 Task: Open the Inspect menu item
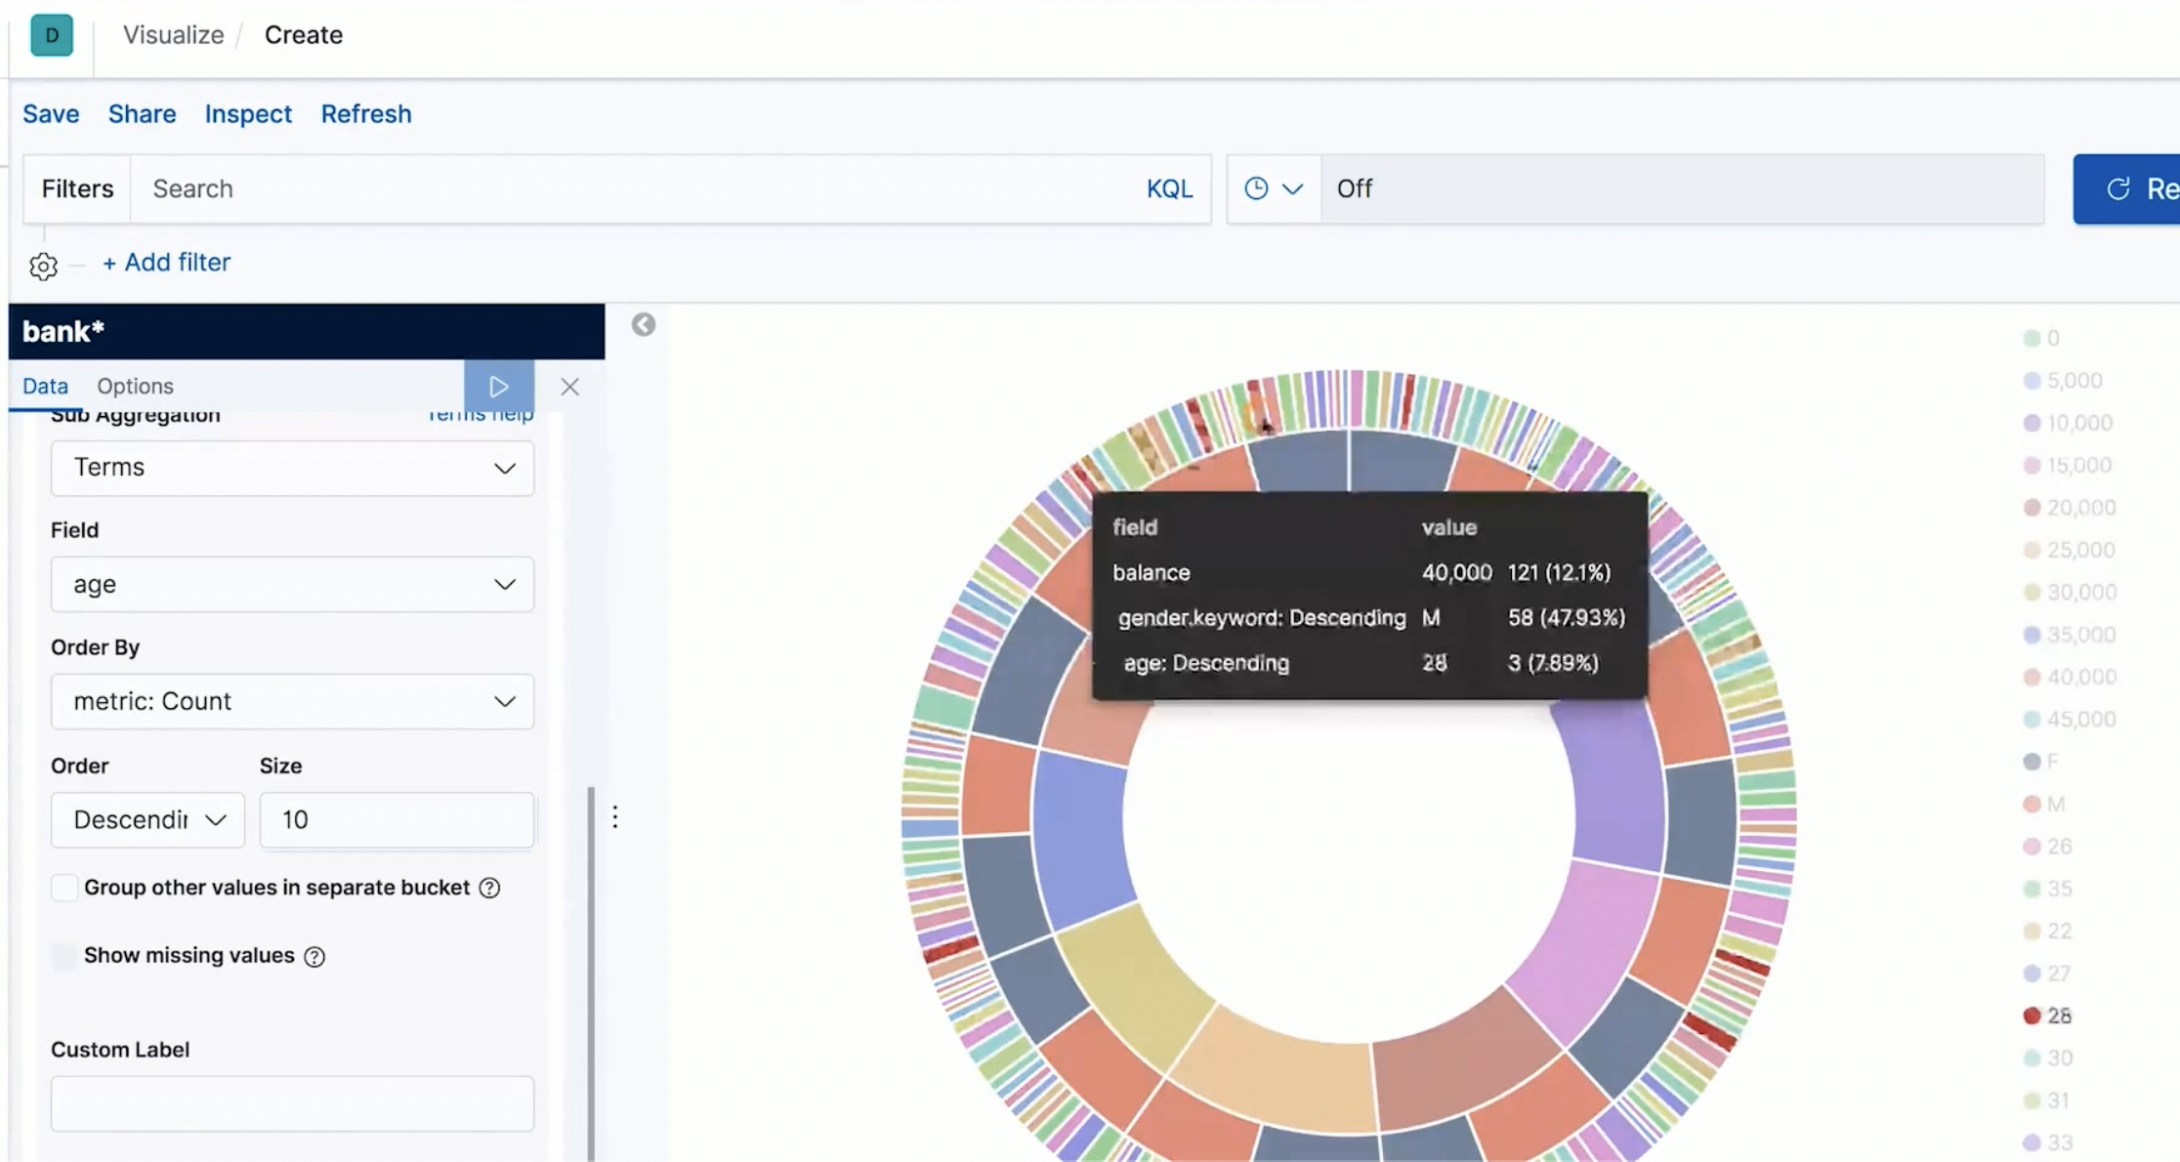pos(248,114)
